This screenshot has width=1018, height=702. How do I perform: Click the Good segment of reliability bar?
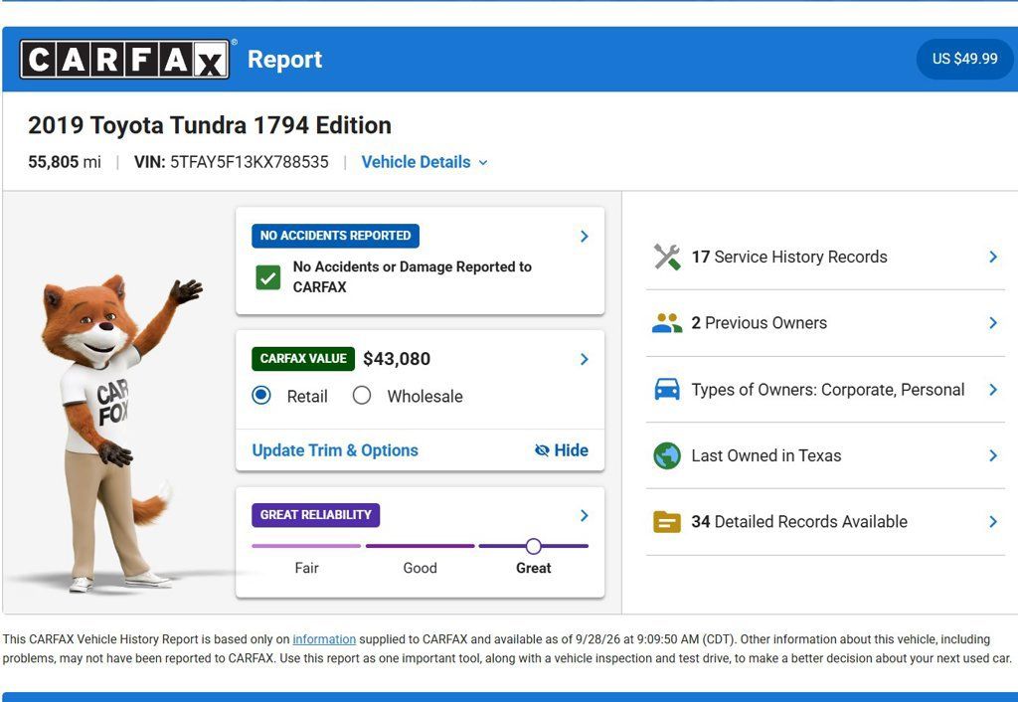pos(421,546)
